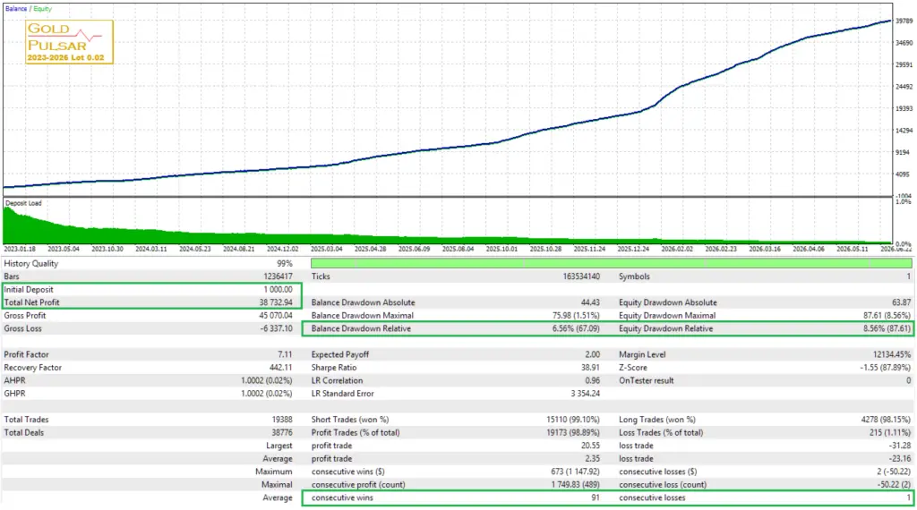
Task: Select the History Quality 99% value
Action: pos(285,263)
